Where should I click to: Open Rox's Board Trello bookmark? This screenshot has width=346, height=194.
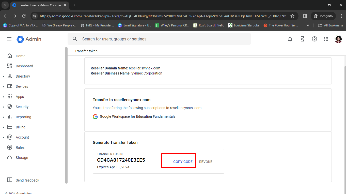tap(209, 25)
